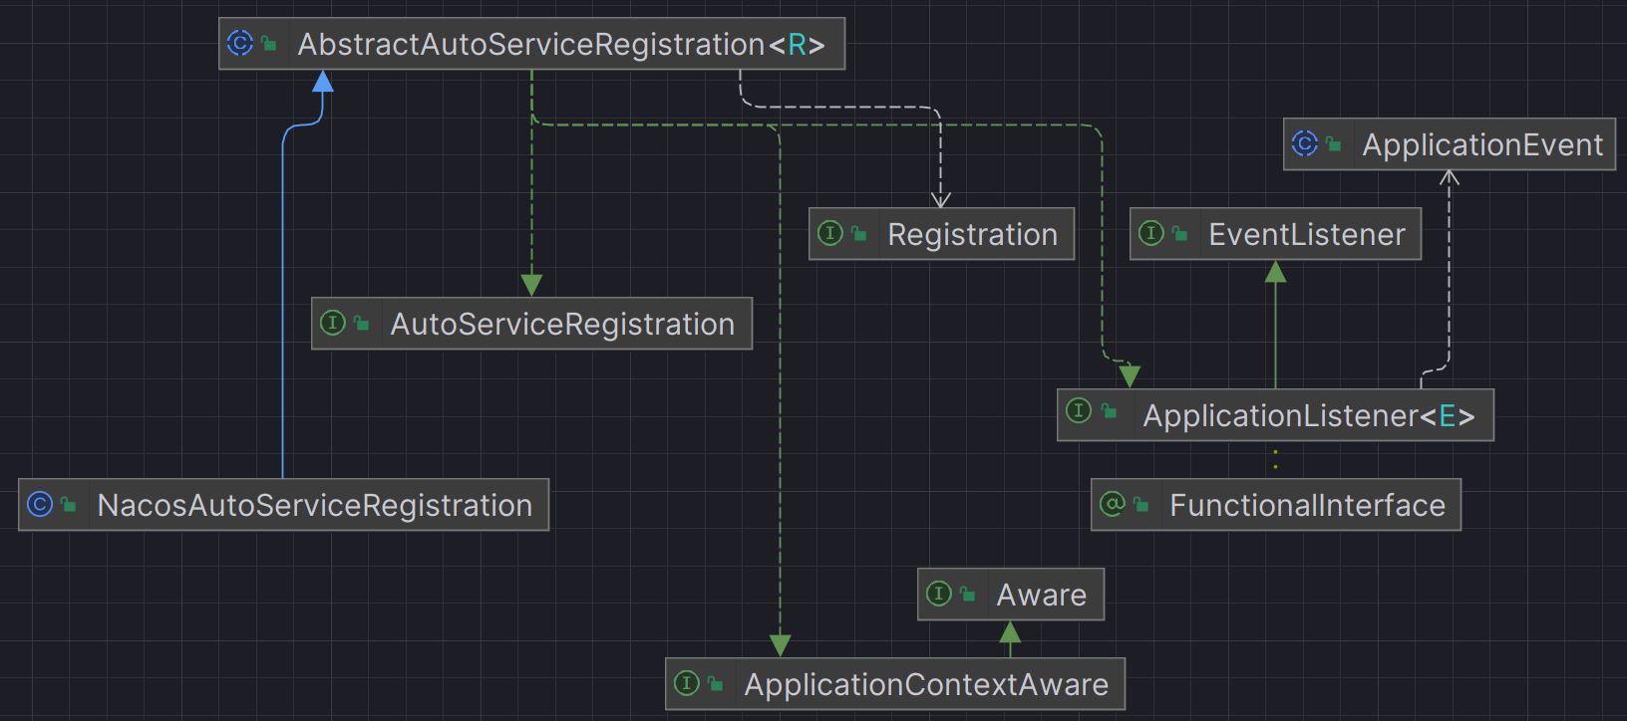Click the abstract class icon on AbstractAutoServiceRegistration

[x=240, y=43]
